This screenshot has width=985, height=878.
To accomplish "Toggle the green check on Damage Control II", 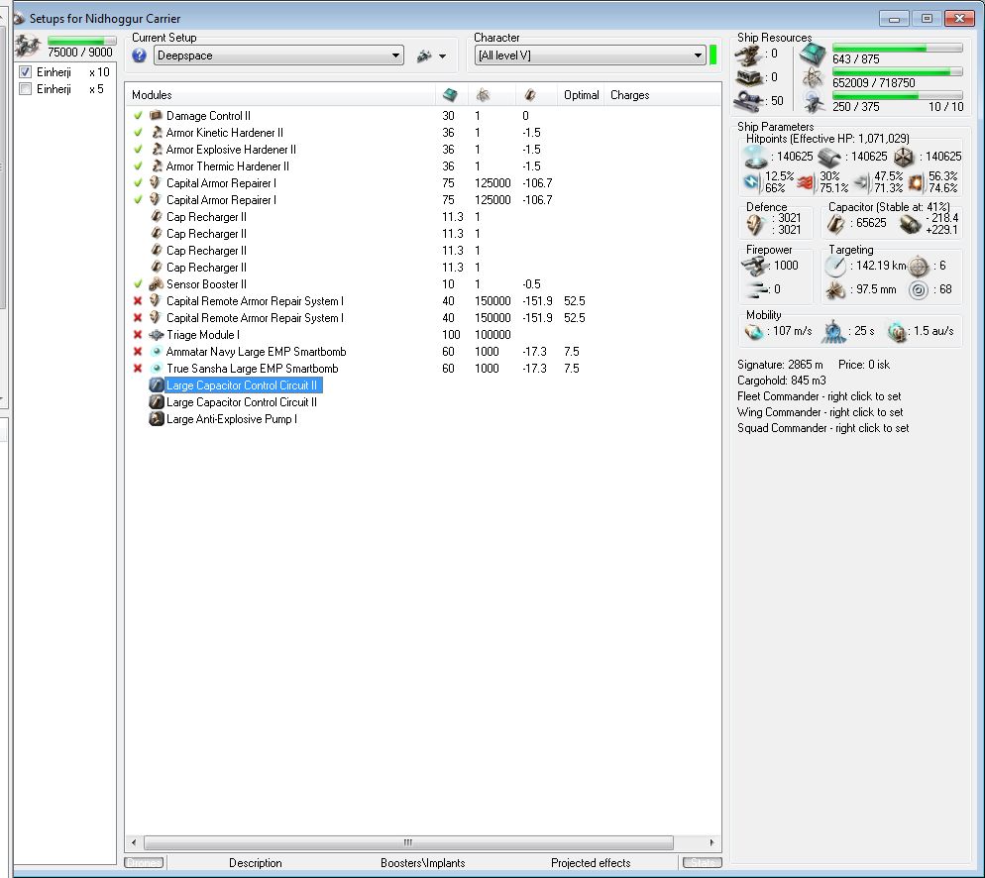I will [x=138, y=116].
